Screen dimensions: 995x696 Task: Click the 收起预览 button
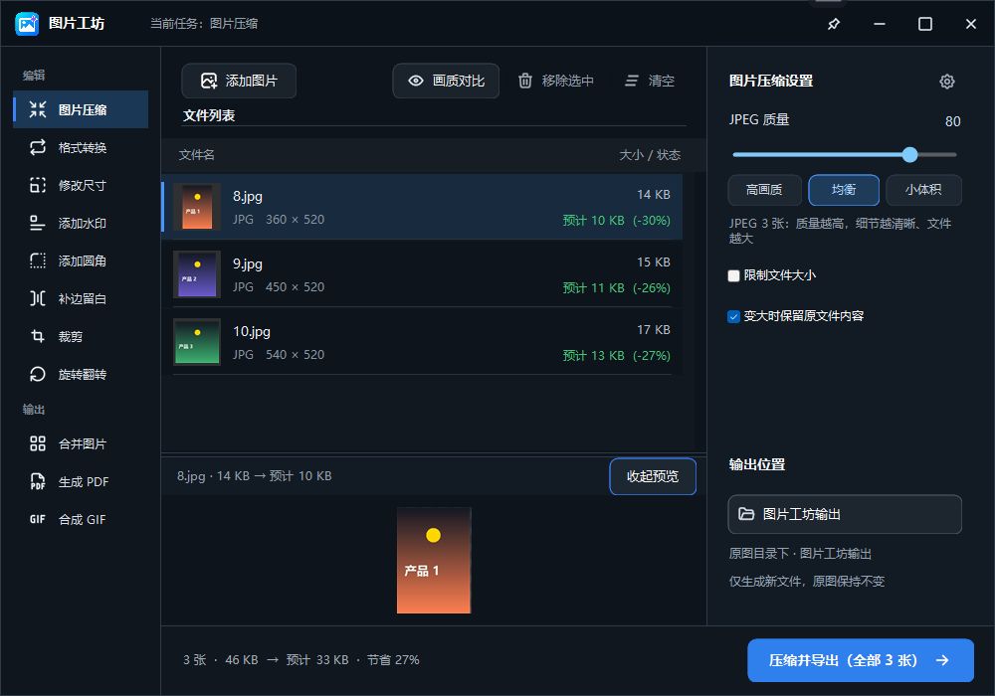(653, 476)
